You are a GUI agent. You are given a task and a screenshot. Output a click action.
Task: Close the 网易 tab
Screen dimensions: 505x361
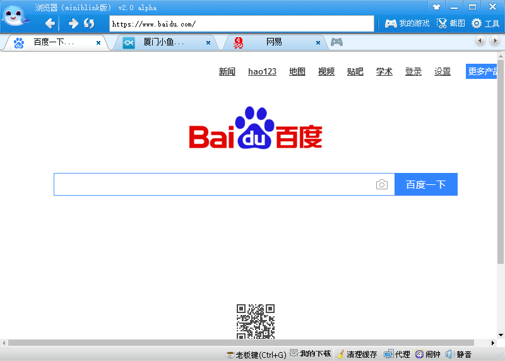pos(318,43)
